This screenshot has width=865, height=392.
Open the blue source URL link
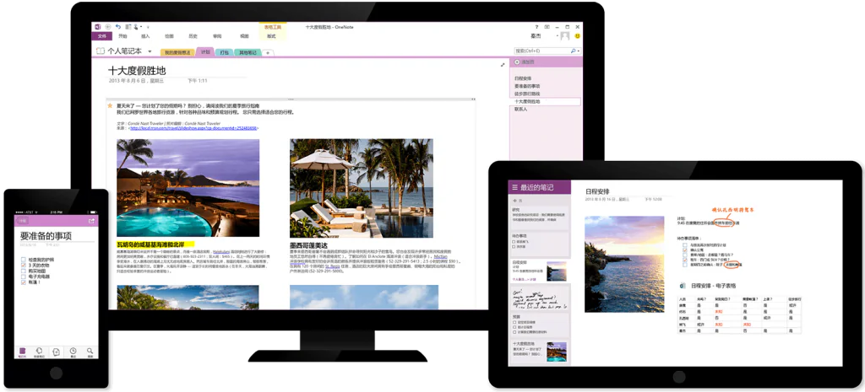pos(193,128)
